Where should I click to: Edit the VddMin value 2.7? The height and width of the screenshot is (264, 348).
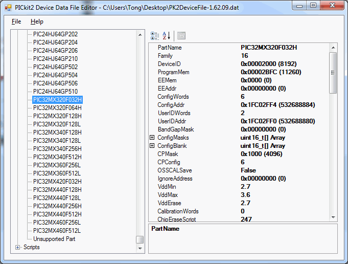245,187
